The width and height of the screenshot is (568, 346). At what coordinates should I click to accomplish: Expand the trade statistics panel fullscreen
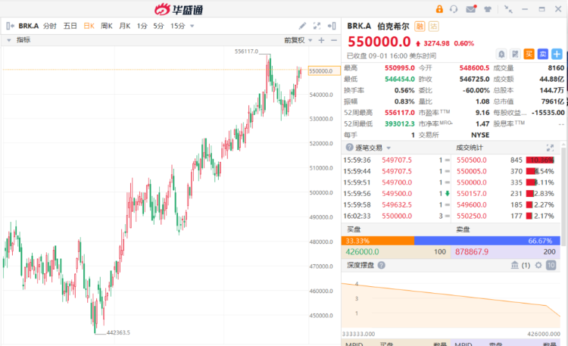[549, 148]
